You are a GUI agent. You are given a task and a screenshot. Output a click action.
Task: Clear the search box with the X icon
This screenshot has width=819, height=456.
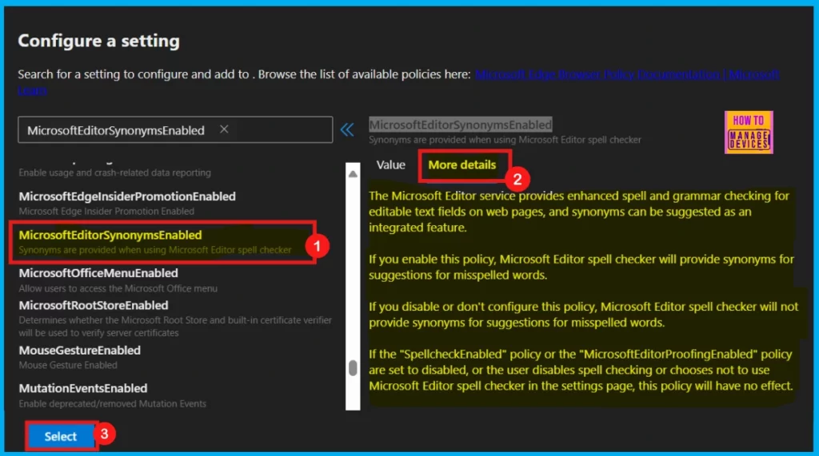click(x=224, y=129)
